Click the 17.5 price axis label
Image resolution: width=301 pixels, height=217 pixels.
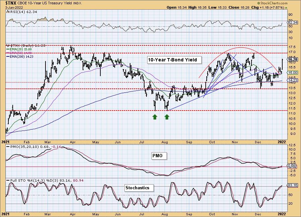tap(292, 47)
